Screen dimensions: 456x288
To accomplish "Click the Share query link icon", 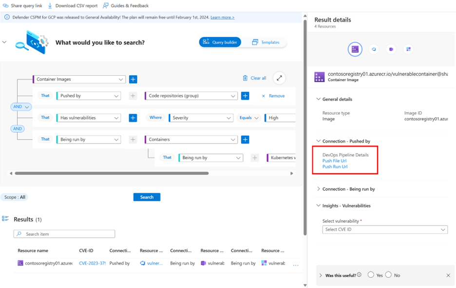I will point(5,5).
